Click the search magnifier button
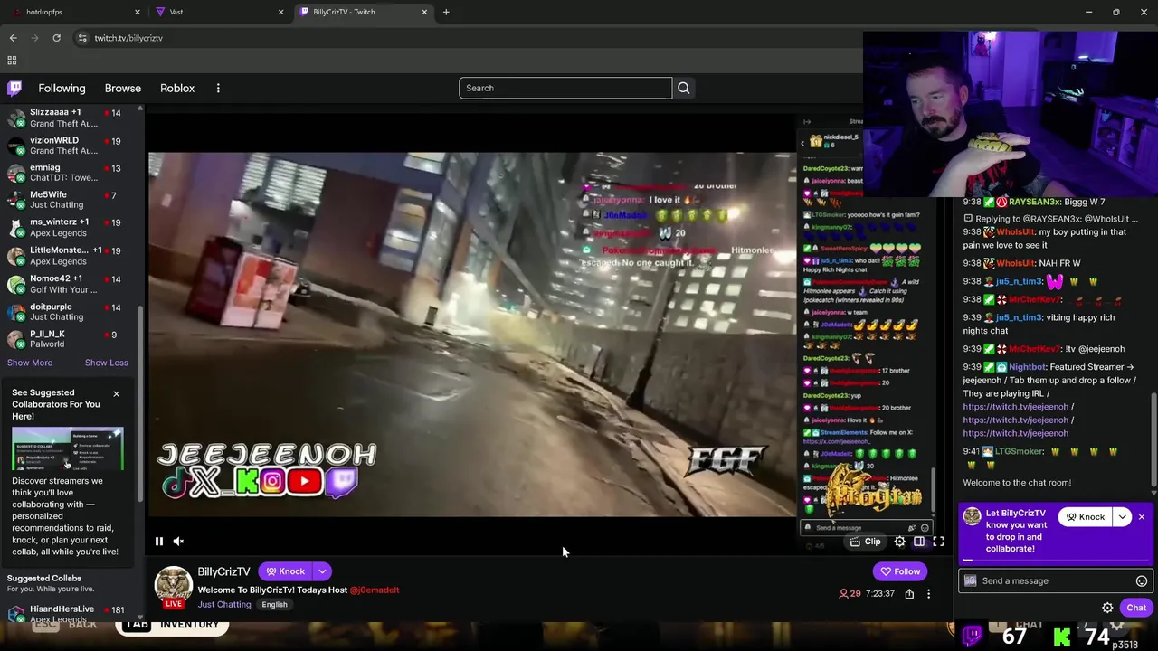1158x651 pixels. point(684,88)
